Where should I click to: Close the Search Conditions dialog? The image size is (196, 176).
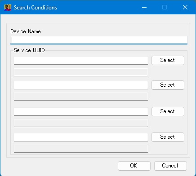(x=185, y=7)
